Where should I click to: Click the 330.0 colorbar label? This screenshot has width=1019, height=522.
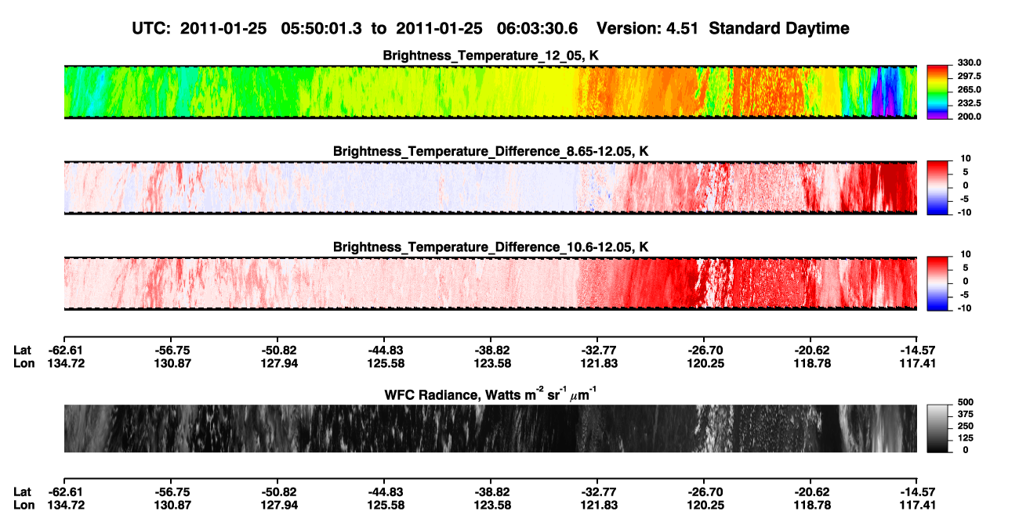pos(969,63)
